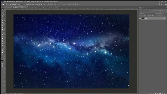Open the blend mode dropdown in Layers panel
Viewport: 167px width, 94px height.
tap(147, 13)
